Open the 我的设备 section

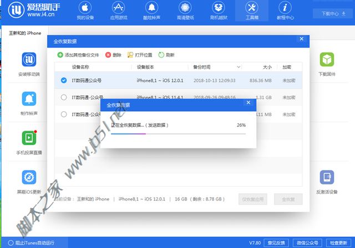click(x=85, y=11)
